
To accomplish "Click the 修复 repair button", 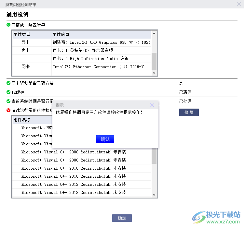I will tap(189, 112).
